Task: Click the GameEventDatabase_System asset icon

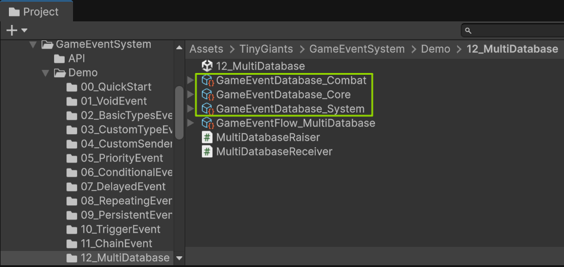Action: point(207,109)
